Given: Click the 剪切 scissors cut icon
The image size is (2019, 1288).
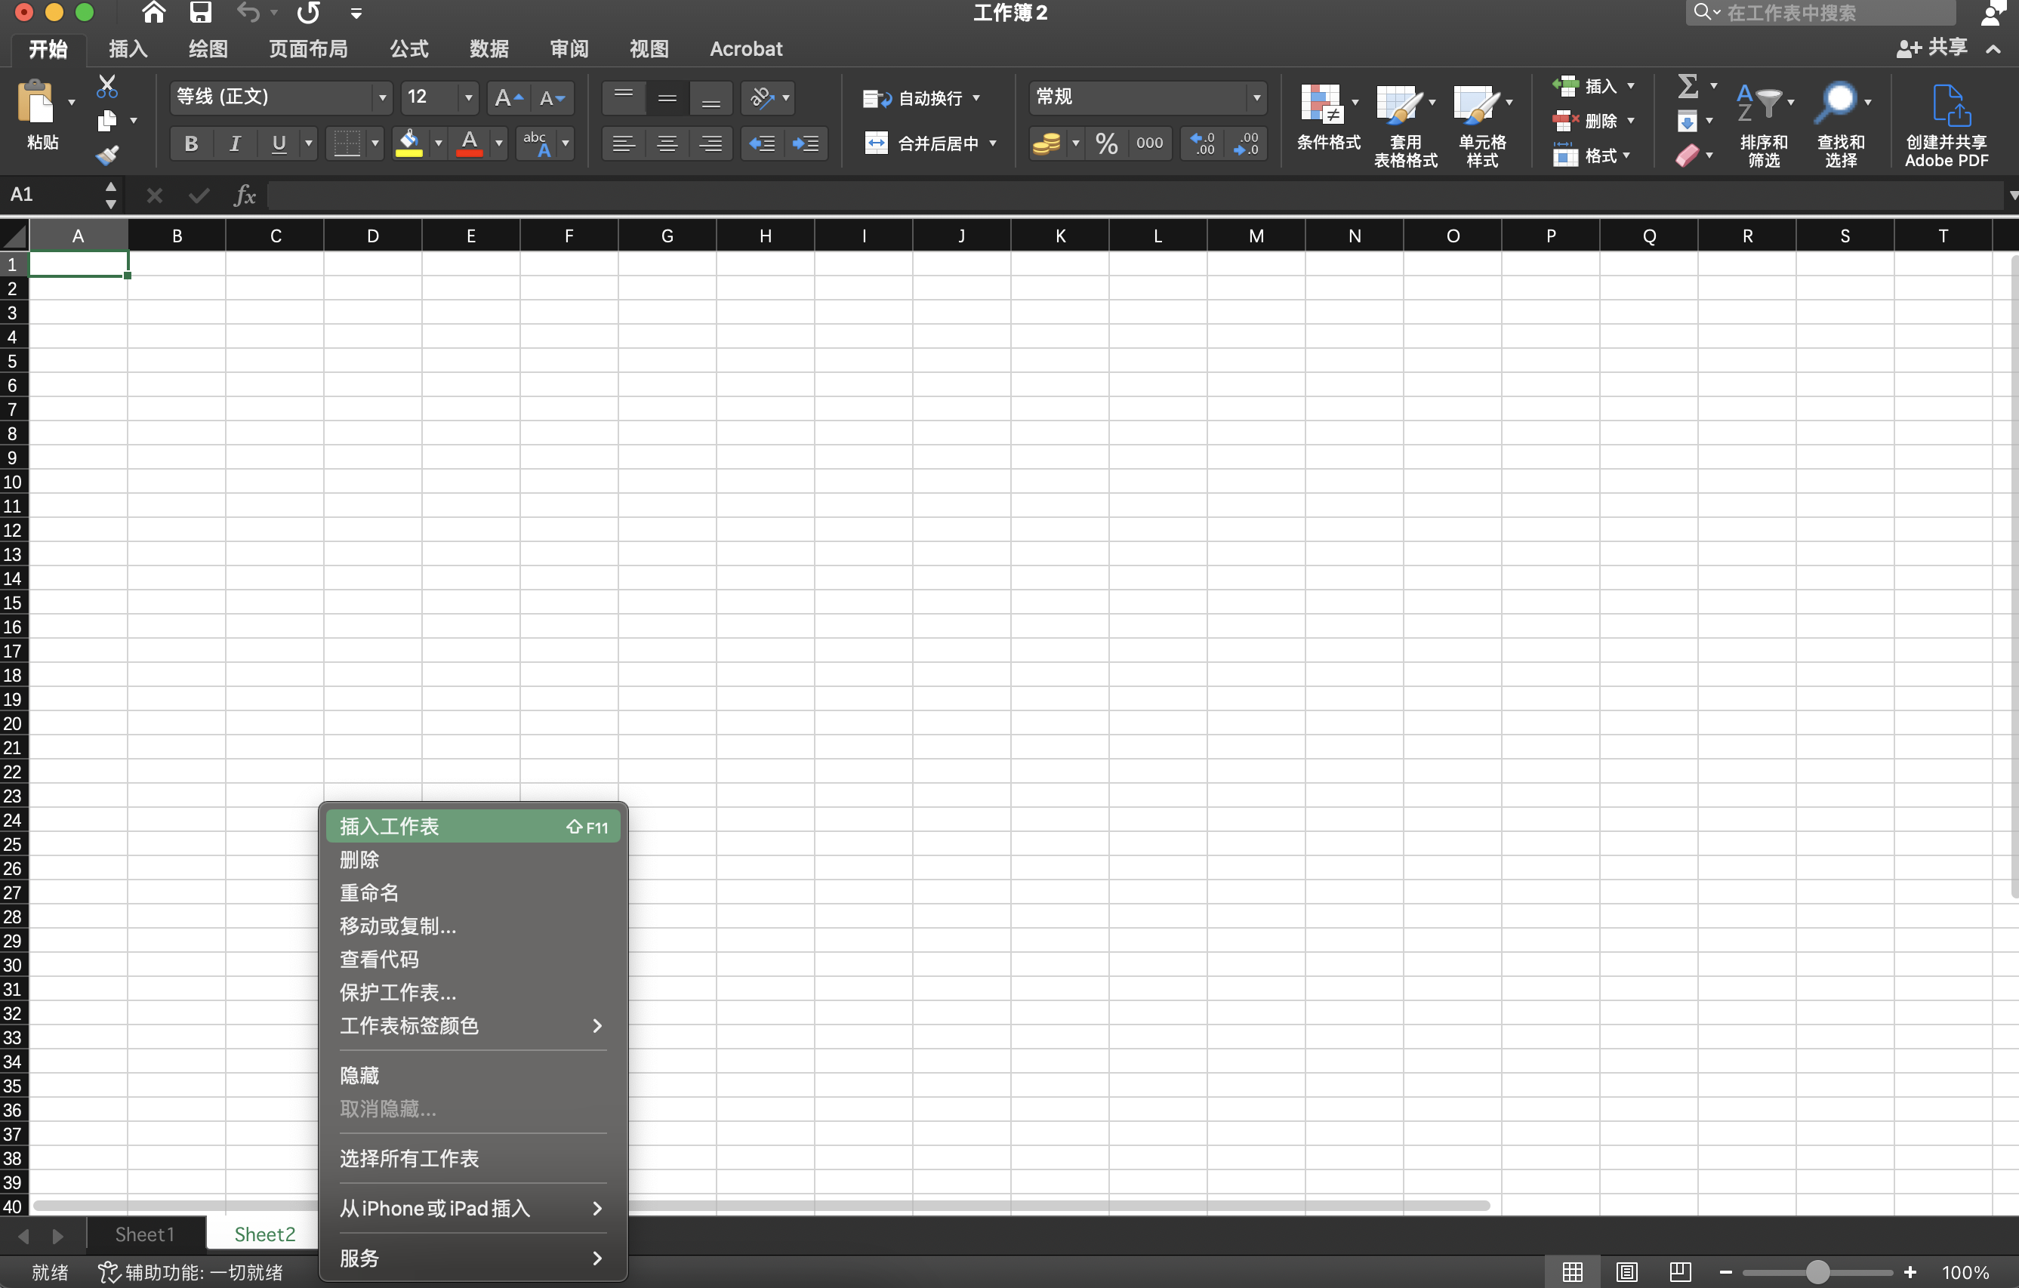Looking at the screenshot, I should point(106,84).
